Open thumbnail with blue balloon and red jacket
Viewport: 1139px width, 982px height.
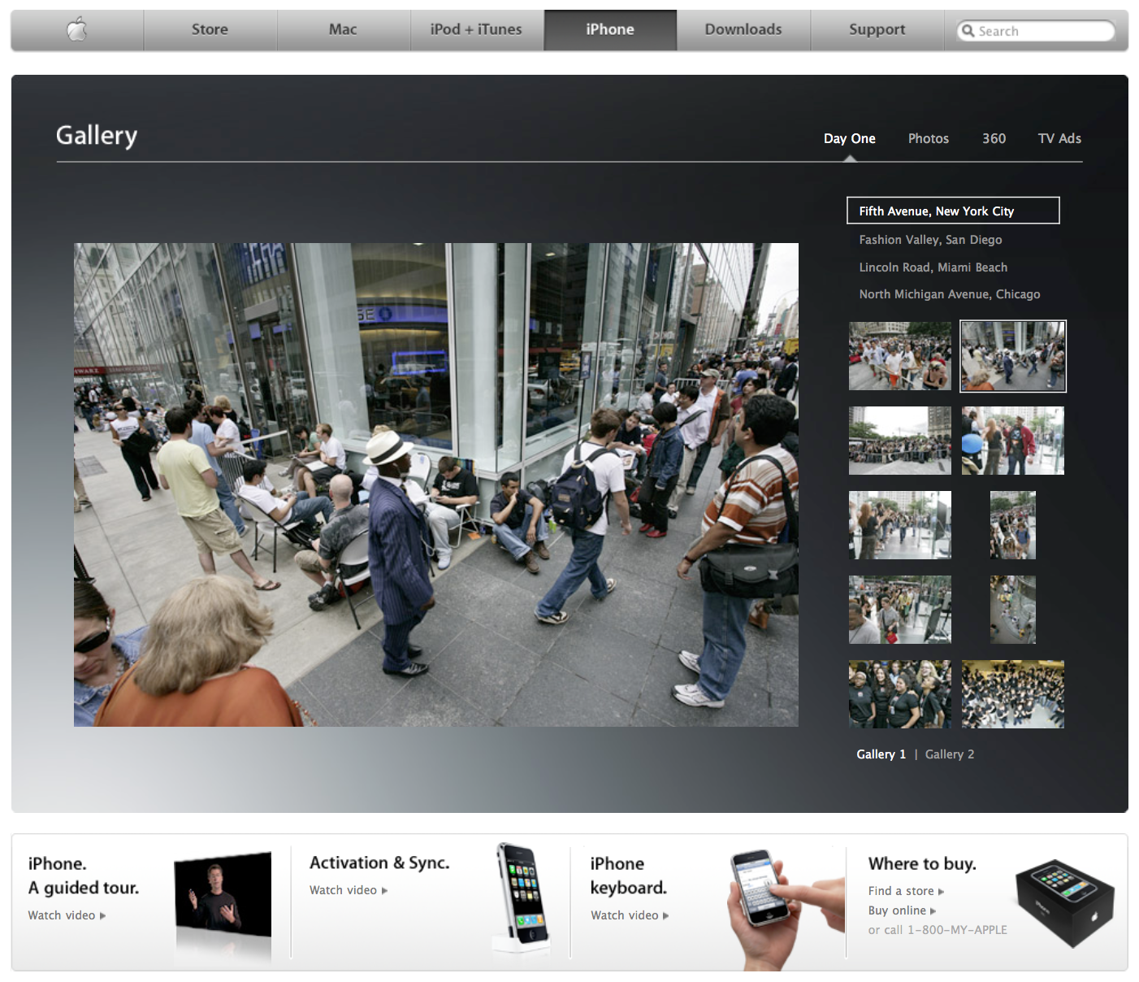point(1013,441)
